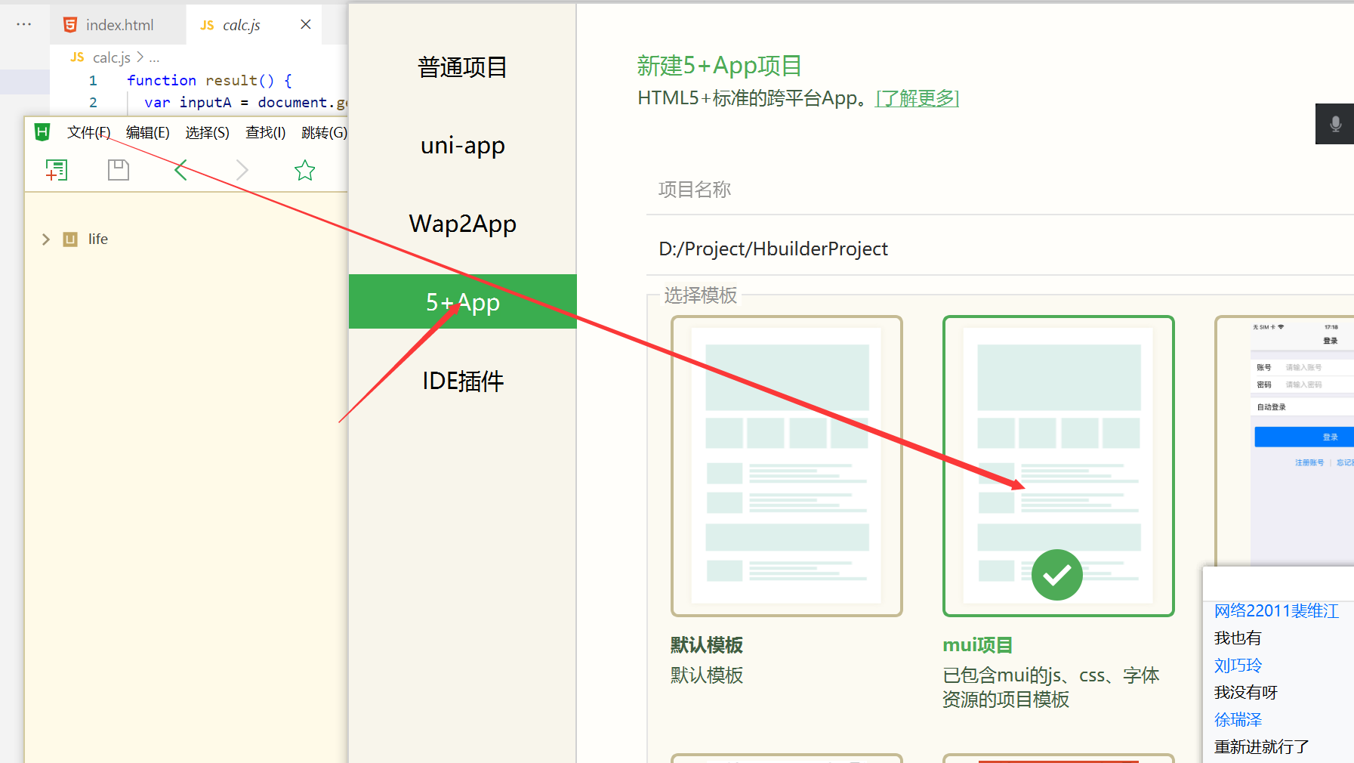The image size is (1354, 763).
Task: Choose the 默认模板 template thumbnail
Action: (x=786, y=465)
